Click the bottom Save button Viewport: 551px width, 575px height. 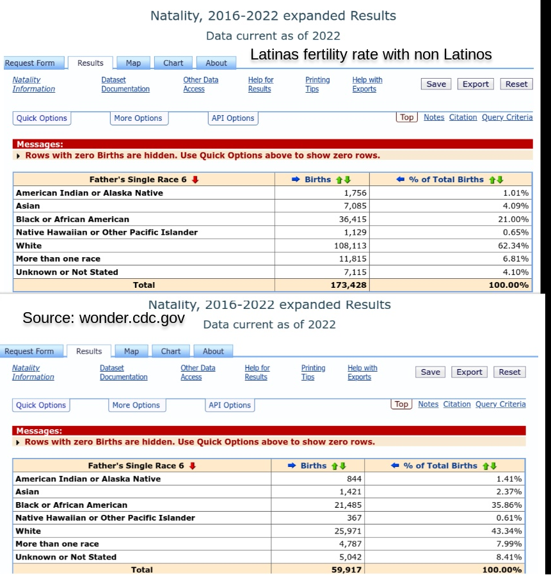(430, 372)
